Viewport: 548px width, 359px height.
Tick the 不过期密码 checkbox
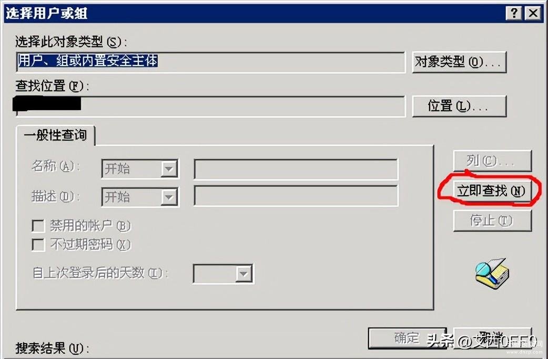click(x=38, y=245)
